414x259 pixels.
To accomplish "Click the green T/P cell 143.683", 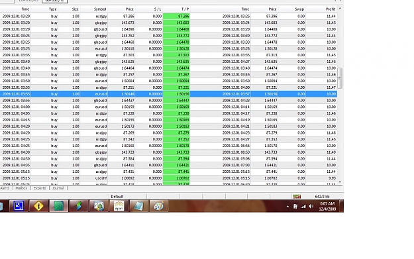I will coord(176,23).
